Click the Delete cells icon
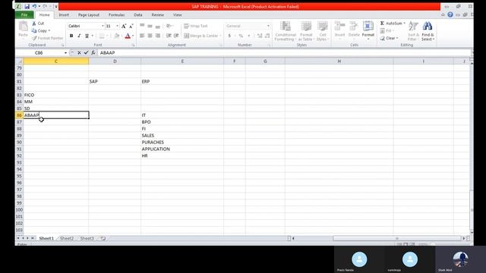Image resolution: width=486 pixels, height=273 pixels. 354,27
